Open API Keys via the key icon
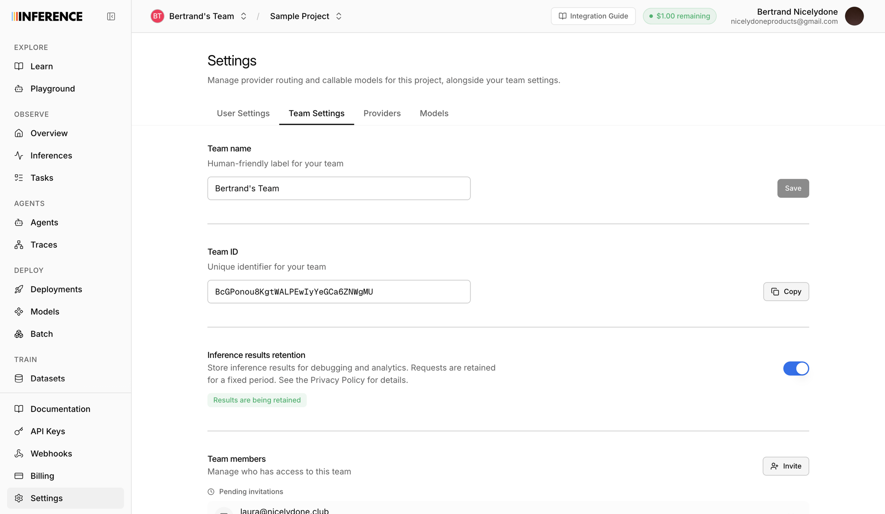Viewport: 885px width, 514px height. point(19,431)
